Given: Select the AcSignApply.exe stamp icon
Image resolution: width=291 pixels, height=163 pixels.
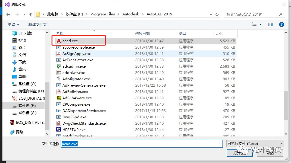Looking at the screenshot, I should pyautogui.click(x=59, y=54).
